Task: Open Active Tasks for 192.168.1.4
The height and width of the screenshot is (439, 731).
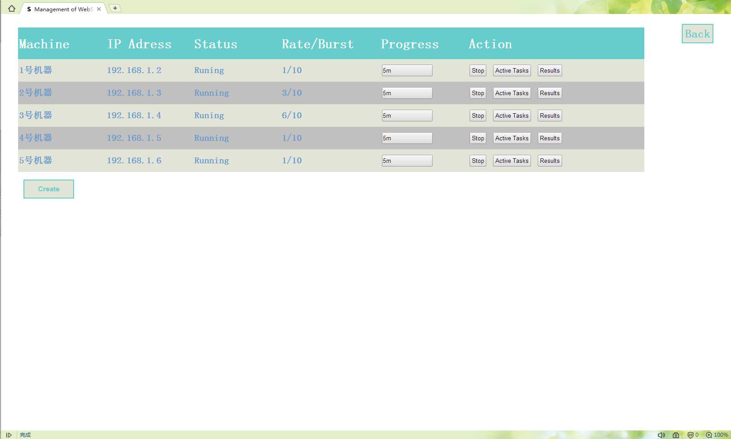Action: click(x=512, y=116)
